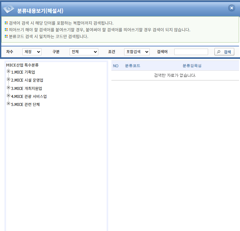This screenshot has width=240, height=231.
Task: Select the 1.MICE 기획업 label
Action: pyautogui.click(x=23, y=72)
